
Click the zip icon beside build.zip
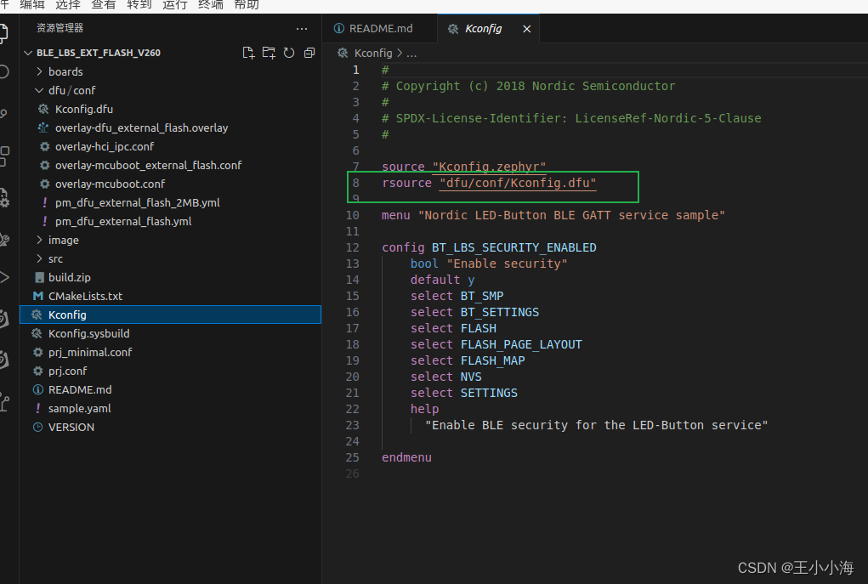click(39, 277)
